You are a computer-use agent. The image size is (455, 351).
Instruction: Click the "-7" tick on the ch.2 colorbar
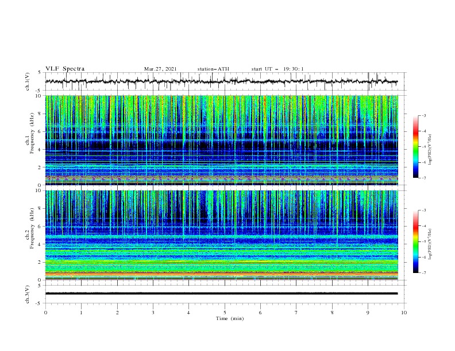[424, 273]
